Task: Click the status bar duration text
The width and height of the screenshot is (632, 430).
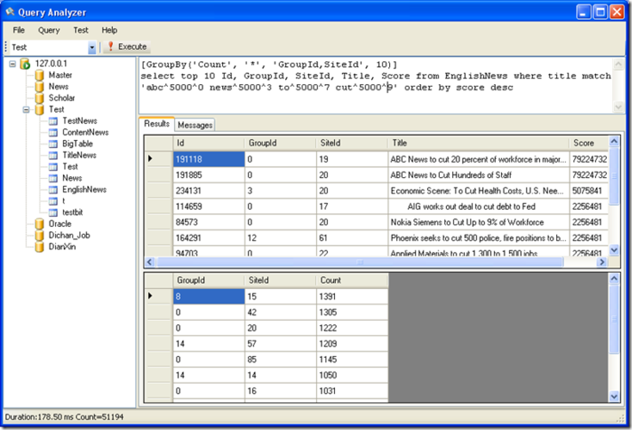Action: point(39,417)
